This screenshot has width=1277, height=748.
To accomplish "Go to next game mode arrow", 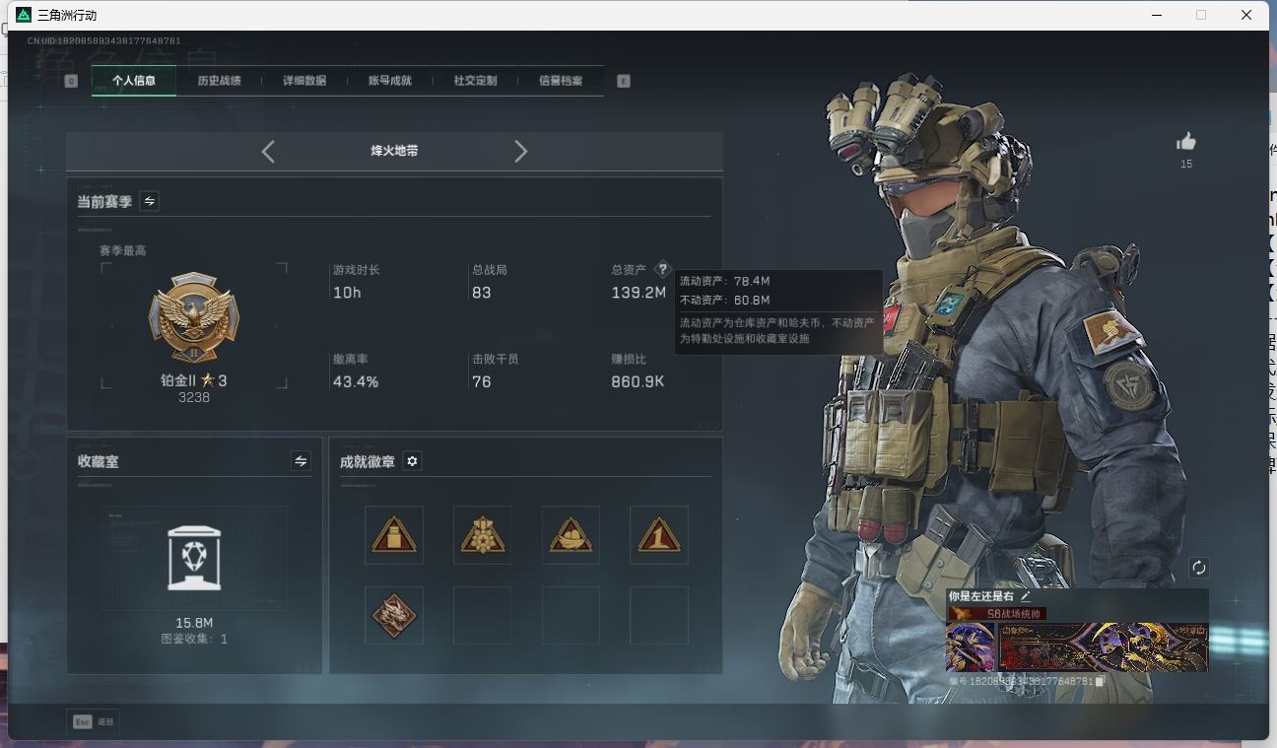I will click(520, 151).
